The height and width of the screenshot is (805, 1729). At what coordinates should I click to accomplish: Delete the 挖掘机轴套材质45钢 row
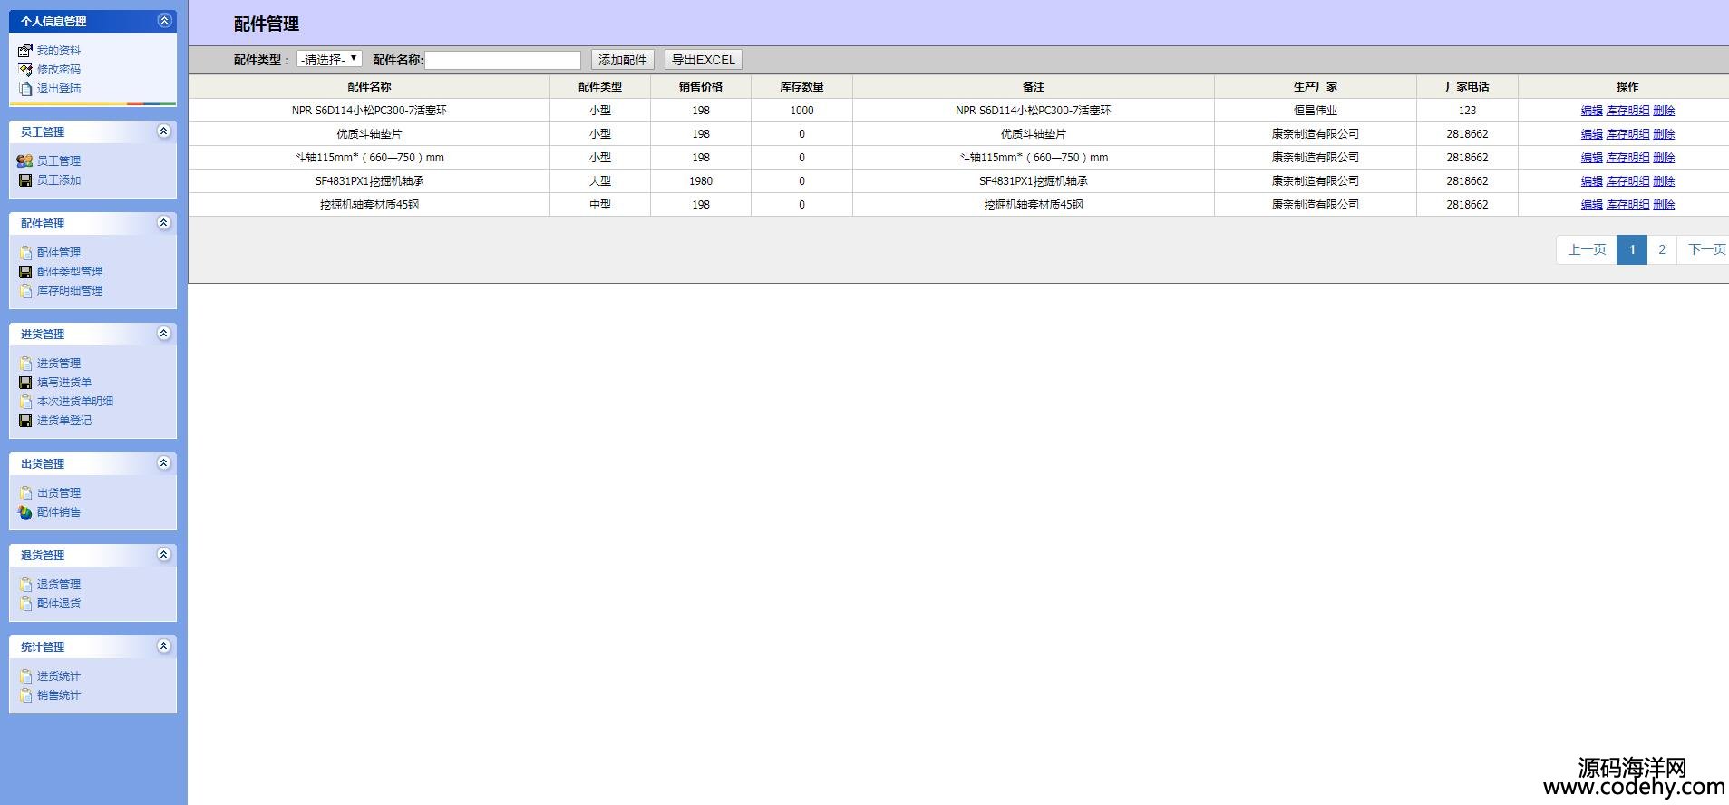coord(1664,205)
